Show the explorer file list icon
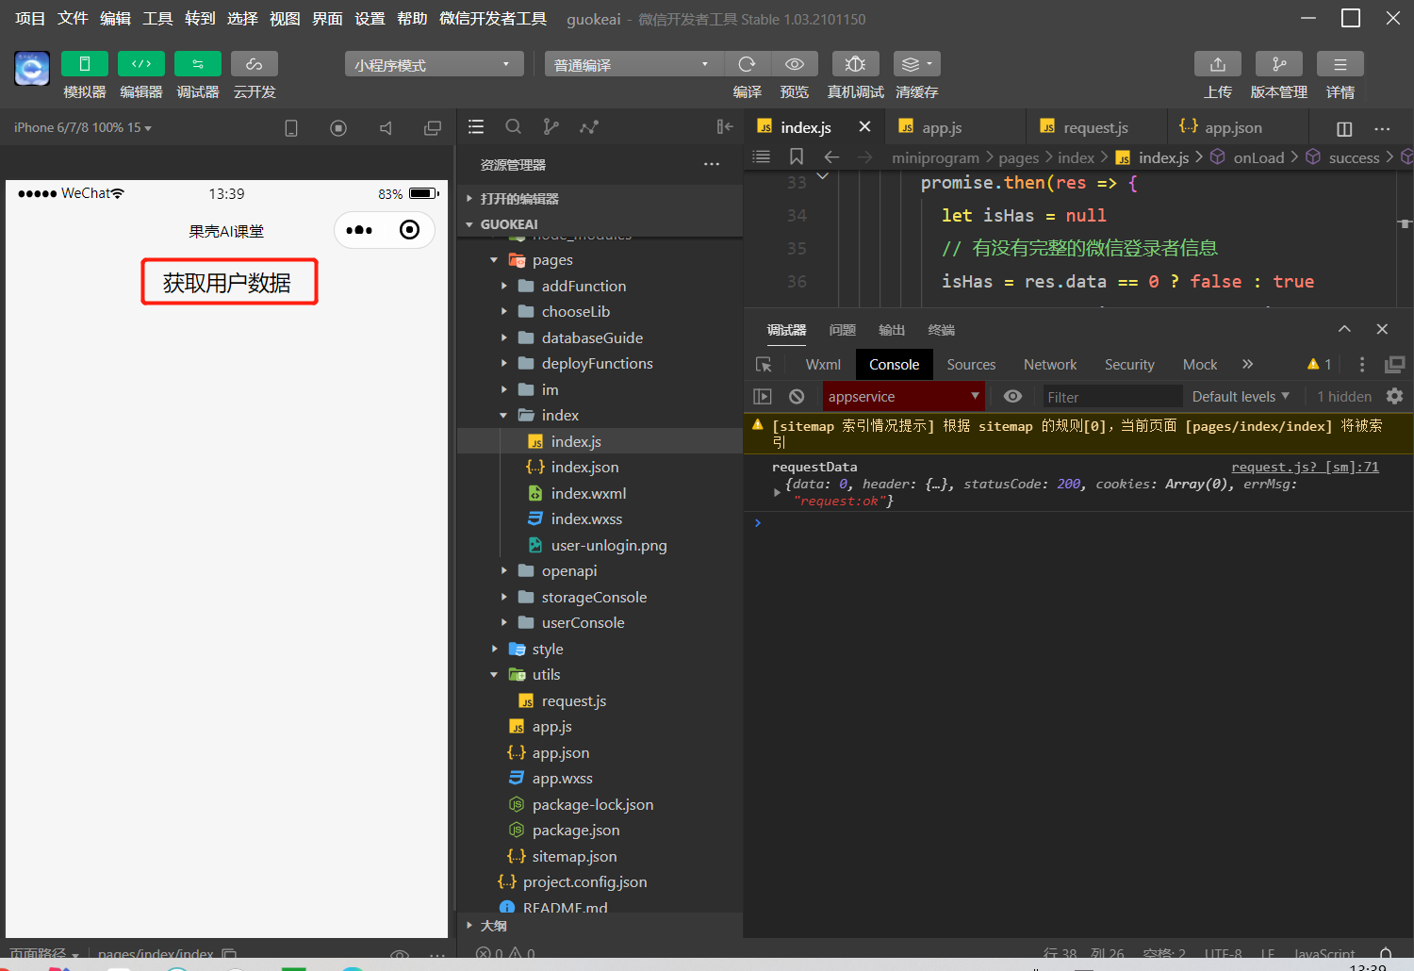 coord(476,126)
